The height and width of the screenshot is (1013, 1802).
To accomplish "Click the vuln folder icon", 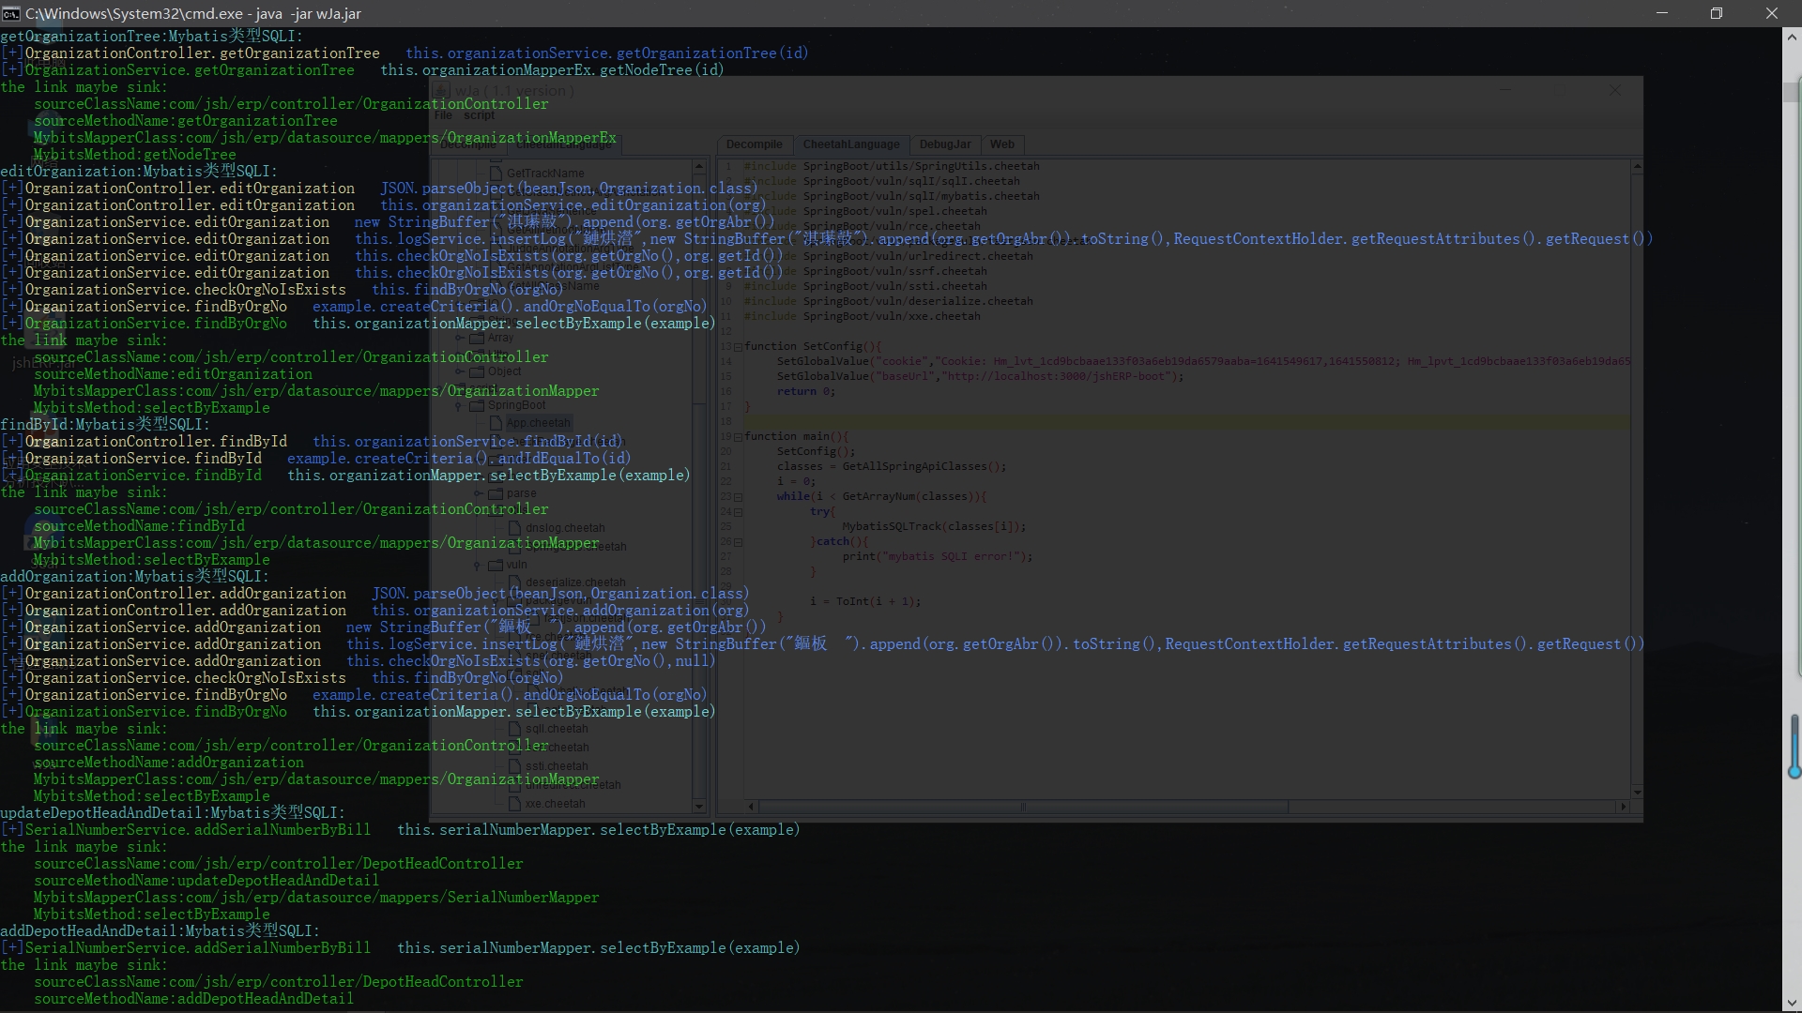I will coord(496,565).
